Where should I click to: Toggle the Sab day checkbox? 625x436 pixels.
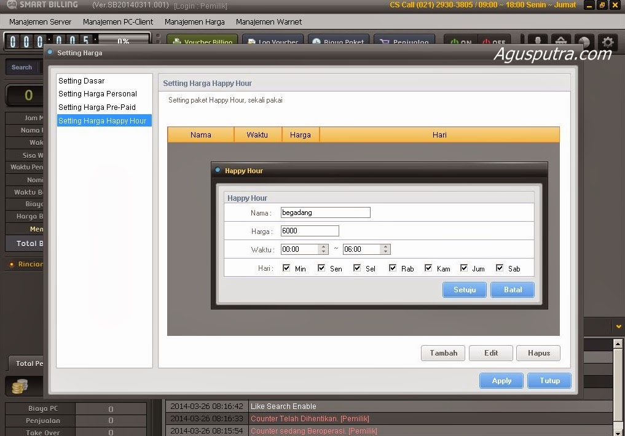pos(500,268)
